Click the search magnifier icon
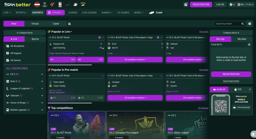The width and height of the screenshot is (256, 139). pos(242,24)
